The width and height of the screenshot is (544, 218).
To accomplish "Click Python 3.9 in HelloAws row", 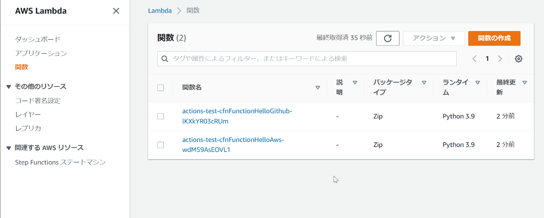I will (459, 145).
